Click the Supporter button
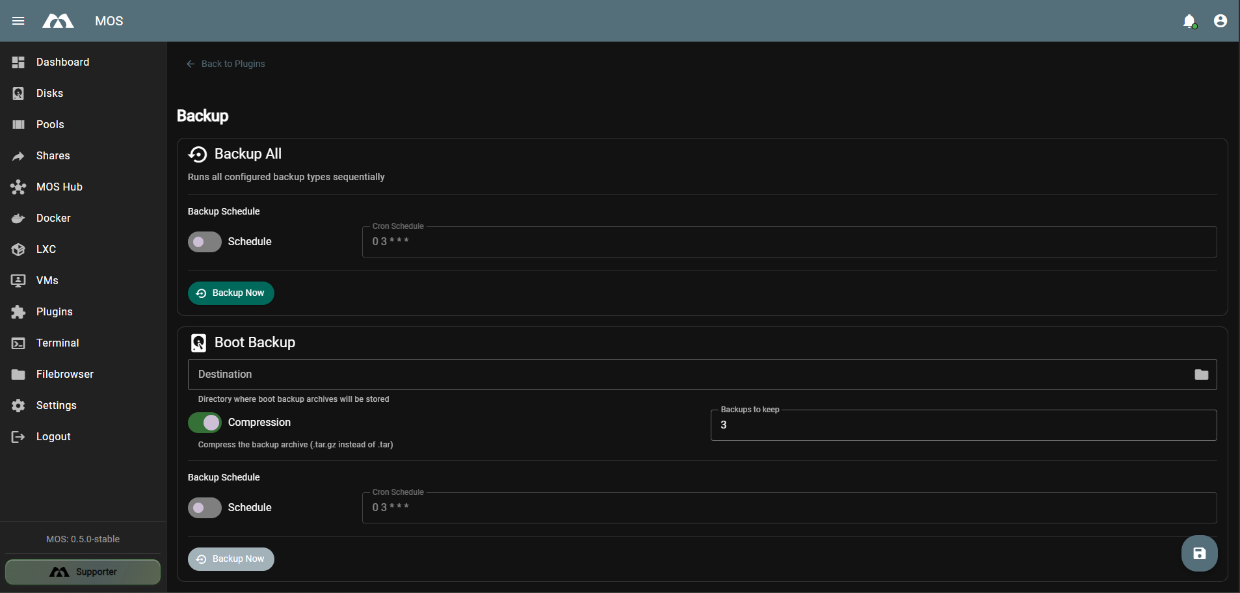This screenshot has width=1240, height=593. tap(83, 572)
